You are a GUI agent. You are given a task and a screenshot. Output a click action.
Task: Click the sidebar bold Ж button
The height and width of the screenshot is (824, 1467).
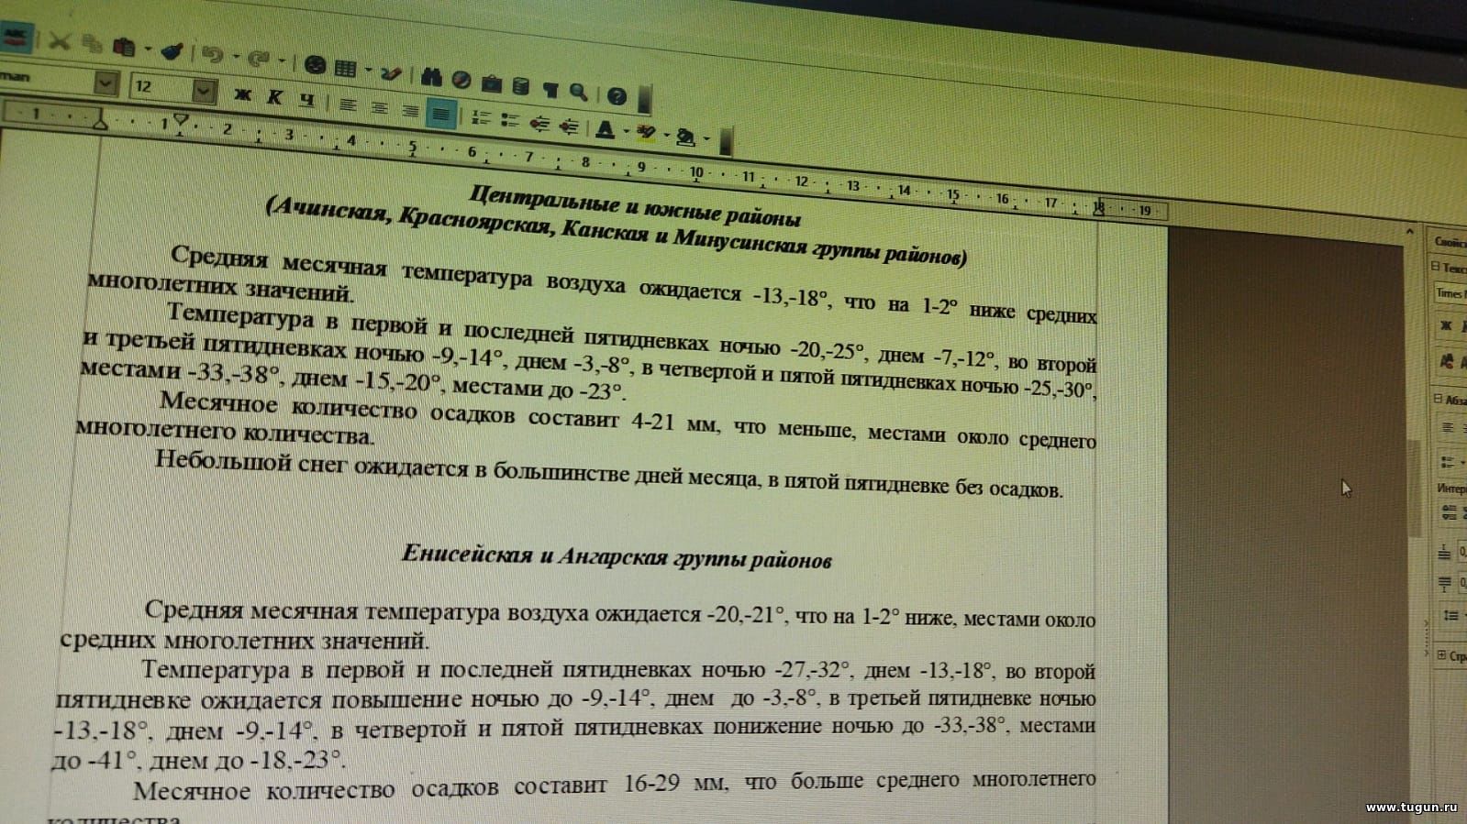[1448, 325]
